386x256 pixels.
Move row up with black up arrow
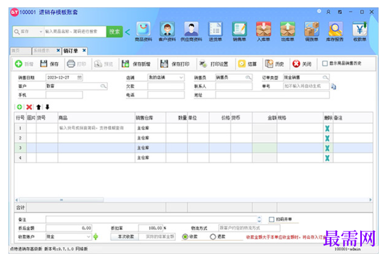[38, 107]
